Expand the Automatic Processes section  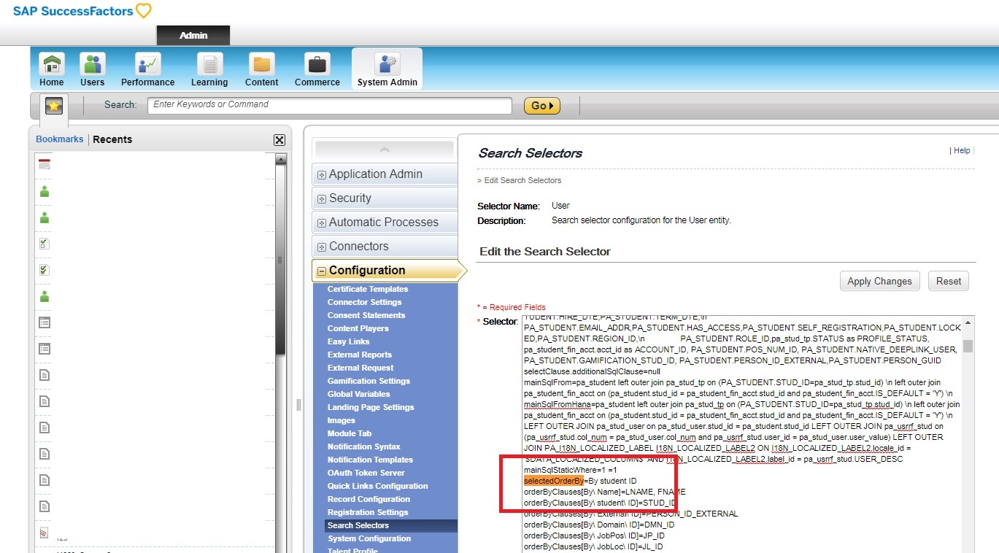385,222
